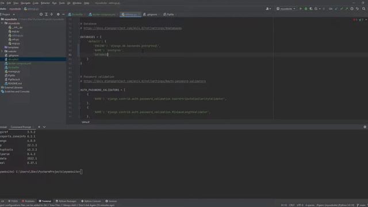Open the Python Console tool window

click(x=91, y=201)
